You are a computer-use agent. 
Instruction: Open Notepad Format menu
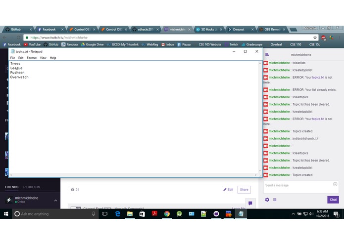pyautogui.click(x=32, y=58)
